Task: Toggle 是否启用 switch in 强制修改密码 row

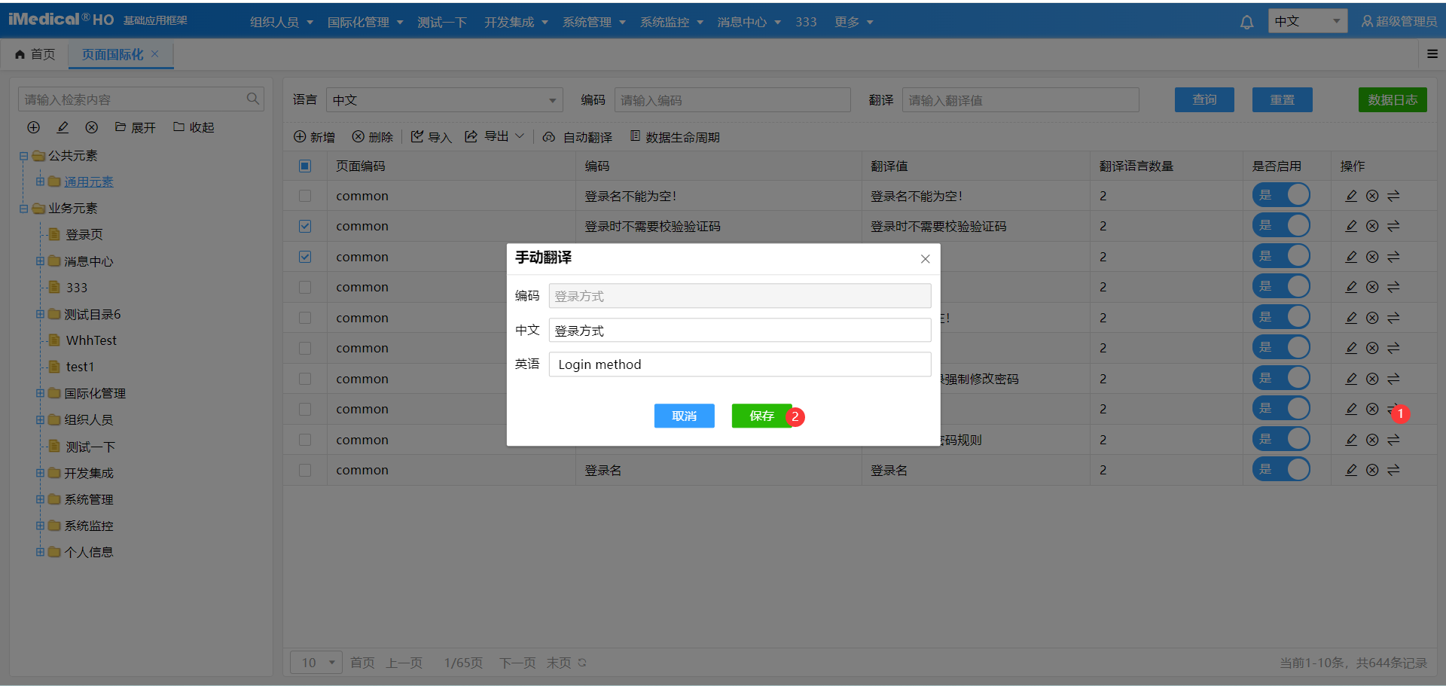Action: tap(1281, 378)
